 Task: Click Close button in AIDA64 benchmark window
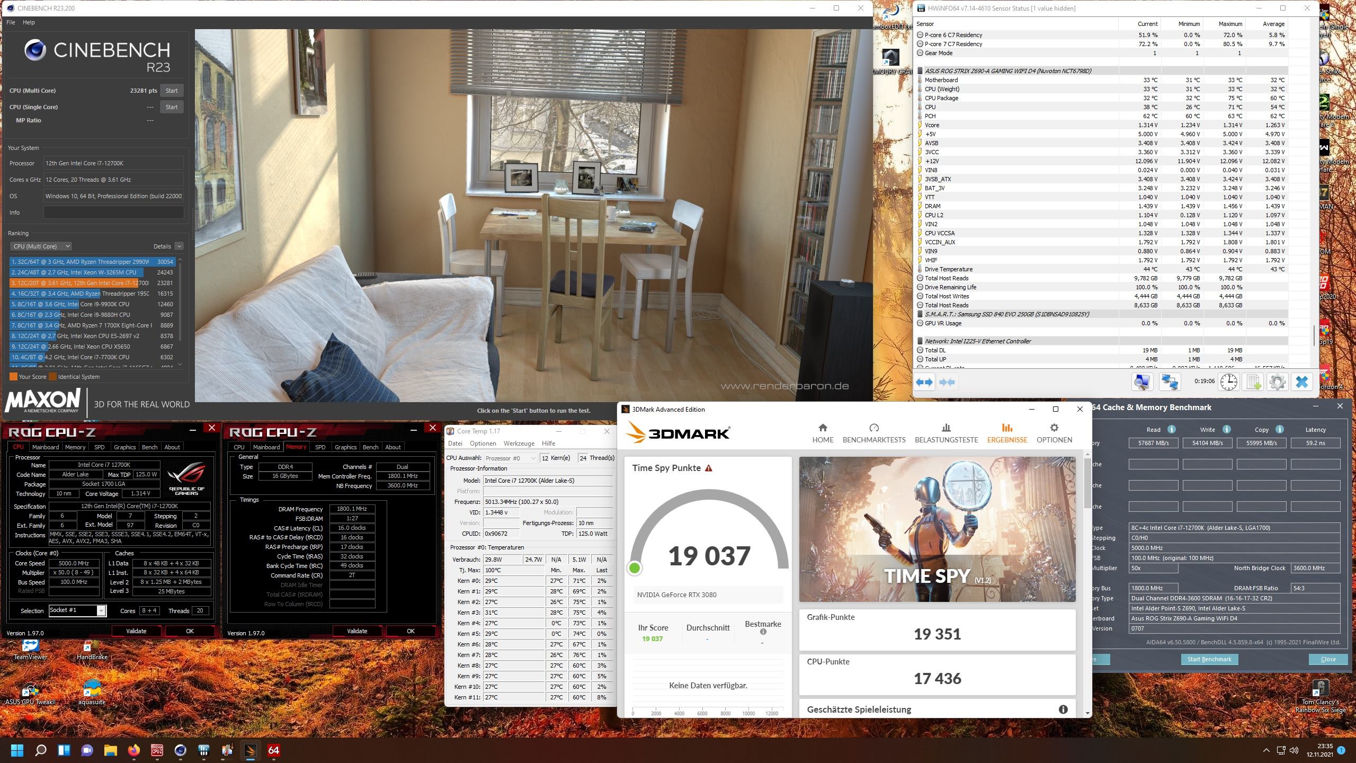[1328, 659]
